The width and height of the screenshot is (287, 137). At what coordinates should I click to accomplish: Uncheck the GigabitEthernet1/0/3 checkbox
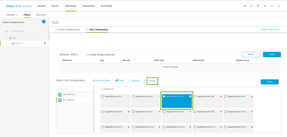(164, 97)
